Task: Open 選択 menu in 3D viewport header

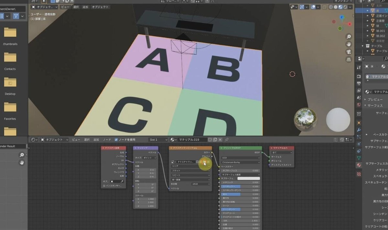Action: (76, 7)
